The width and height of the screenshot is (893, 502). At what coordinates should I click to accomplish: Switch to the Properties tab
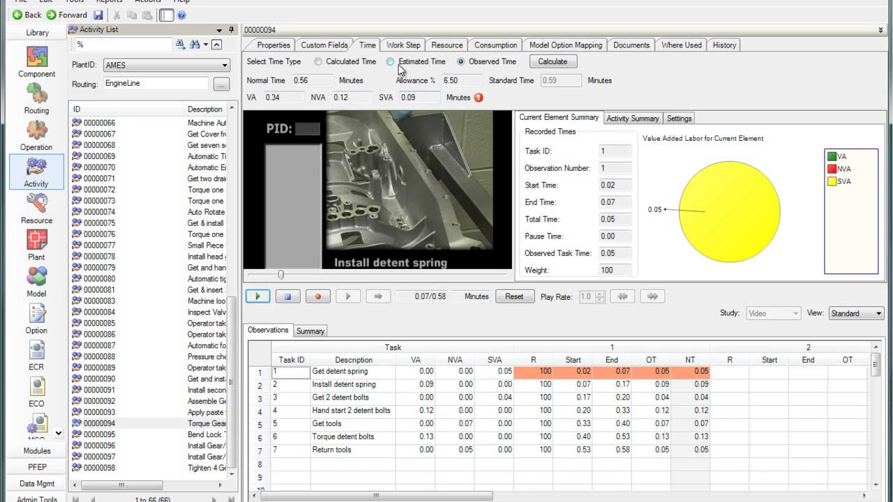click(273, 45)
